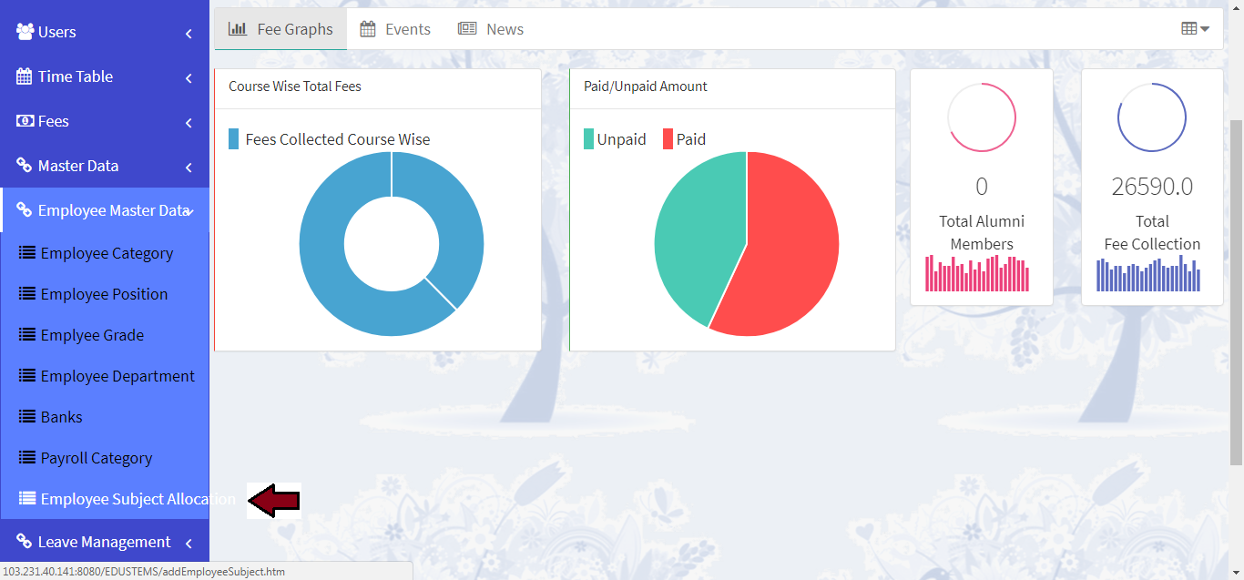The height and width of the screenshot is (580, 1244).
Task: Open Employee Subject Allocation page
Action: (137, 499)
